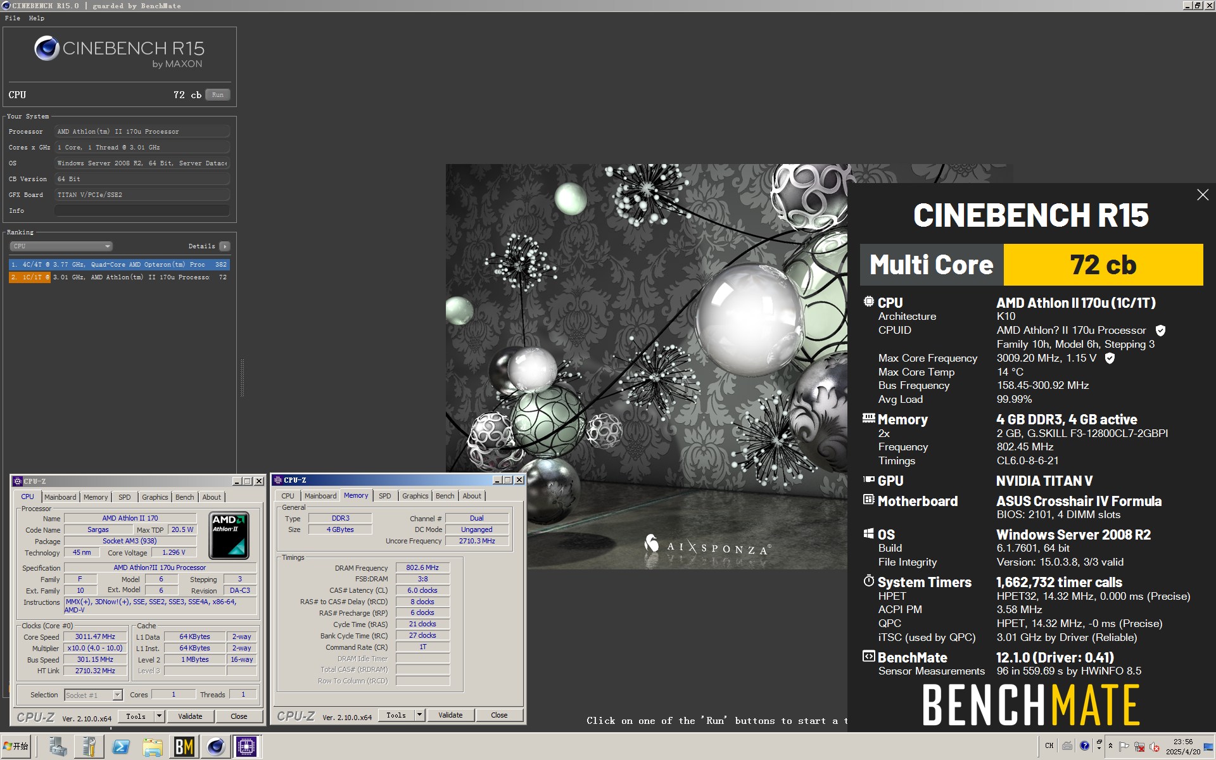Click Close button in left CPU-Z window

239,717
